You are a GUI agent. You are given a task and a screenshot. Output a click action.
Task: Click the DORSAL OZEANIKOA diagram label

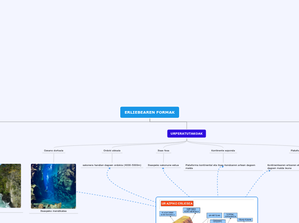point(230,215)
